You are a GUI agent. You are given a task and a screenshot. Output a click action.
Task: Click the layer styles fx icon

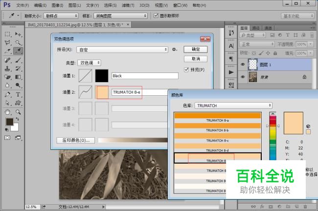pos(262,207)
